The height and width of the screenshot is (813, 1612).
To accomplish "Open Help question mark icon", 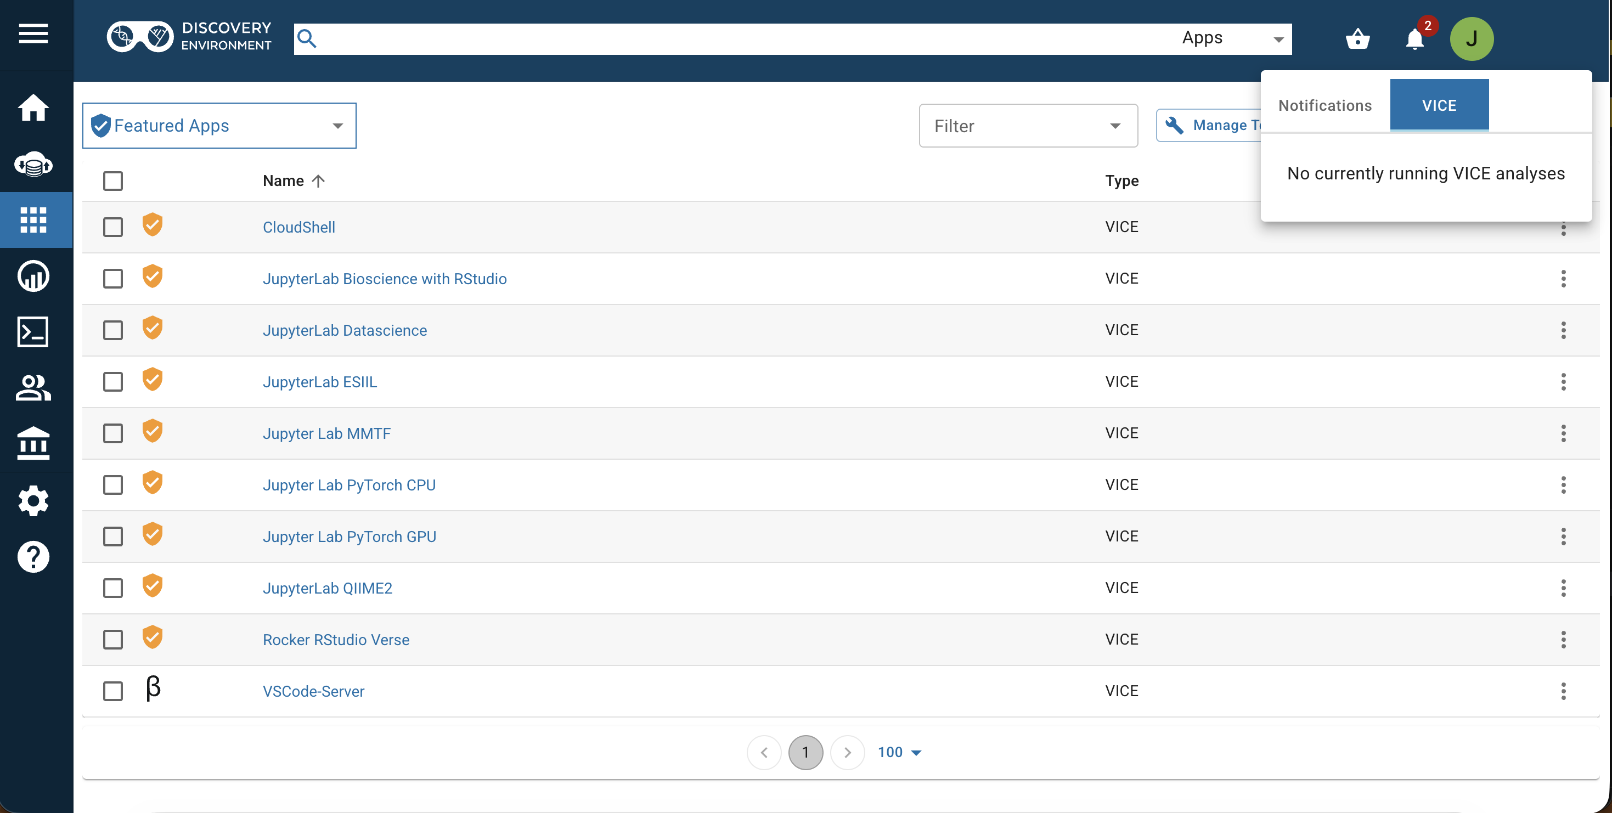I will click(x=33, y=556).
